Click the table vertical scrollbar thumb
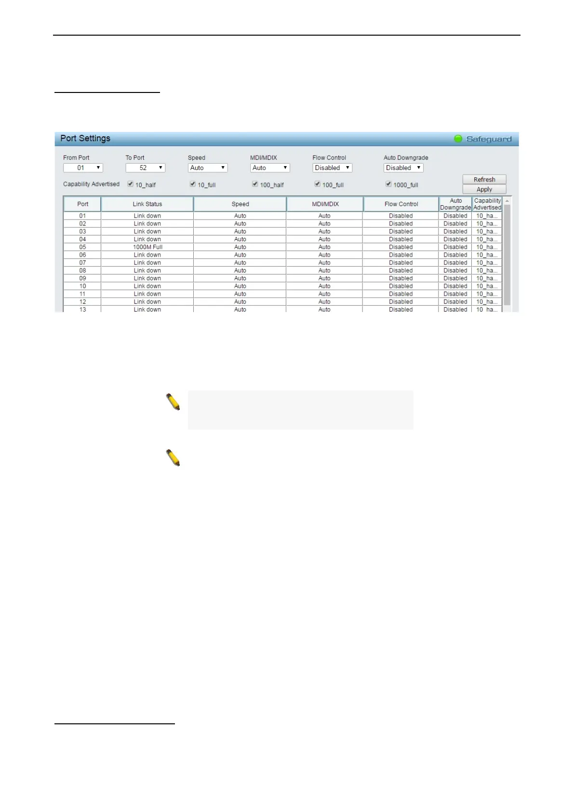 click(x=507, y=254)
